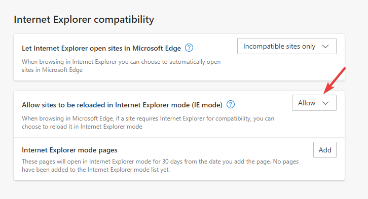Select the Internet Explorer compatibility heading
The width and height of the screenshot is (368, 199).
84,19
